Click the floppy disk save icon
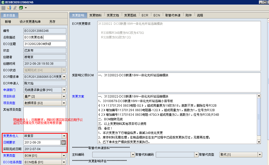This screenshot has width=269, height=165. [4, 8]
